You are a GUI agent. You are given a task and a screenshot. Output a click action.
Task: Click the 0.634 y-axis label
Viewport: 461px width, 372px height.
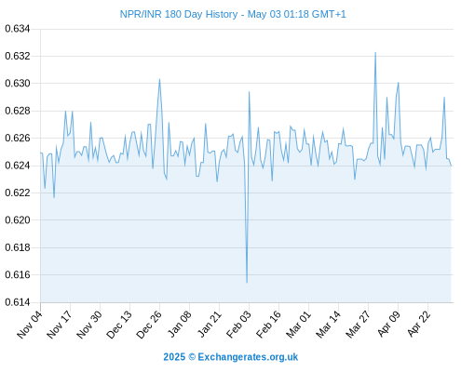tap(18, 29)
